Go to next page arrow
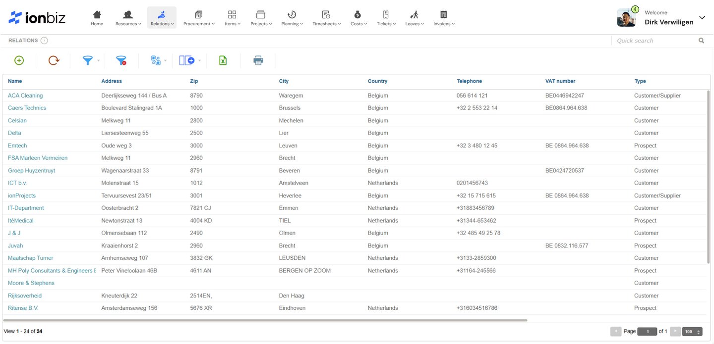This screenshot has height=344, width=714. 675,332
